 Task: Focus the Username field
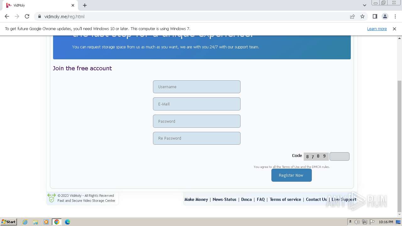coord(197,87)
